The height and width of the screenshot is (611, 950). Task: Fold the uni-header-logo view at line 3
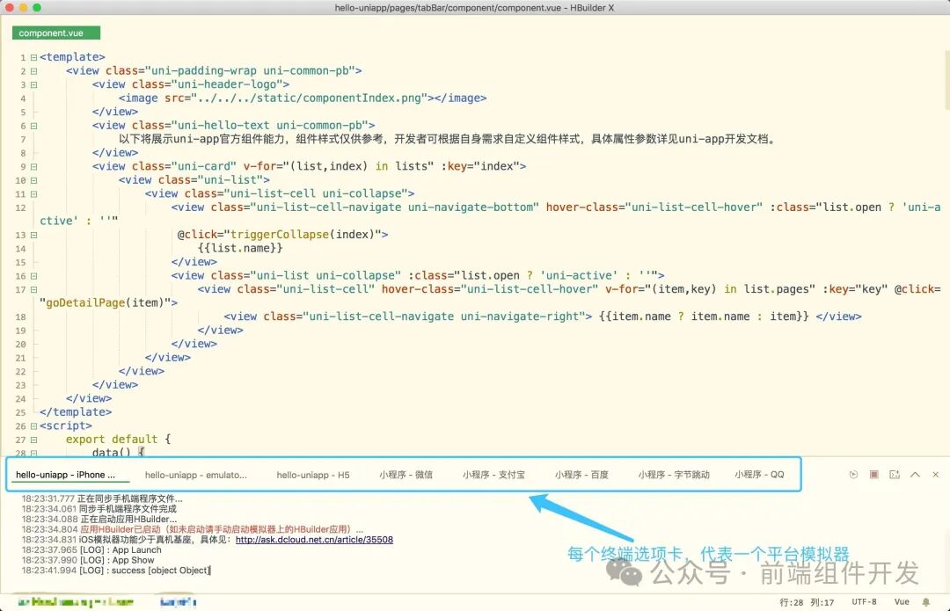(34, 84)
